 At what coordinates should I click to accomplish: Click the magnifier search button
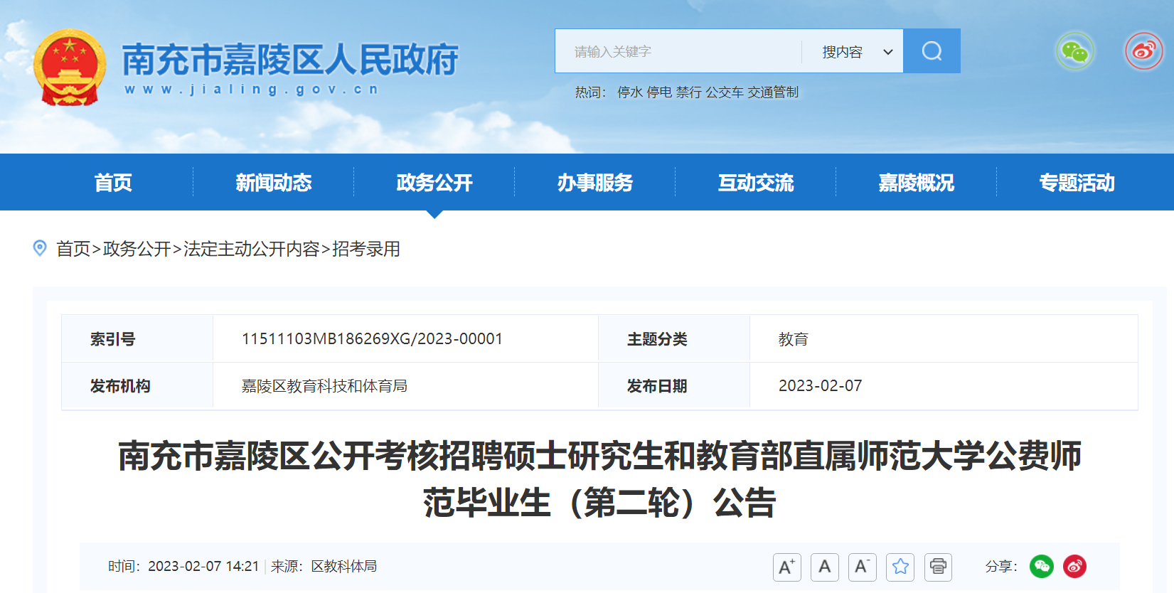[x=932, y=51]
